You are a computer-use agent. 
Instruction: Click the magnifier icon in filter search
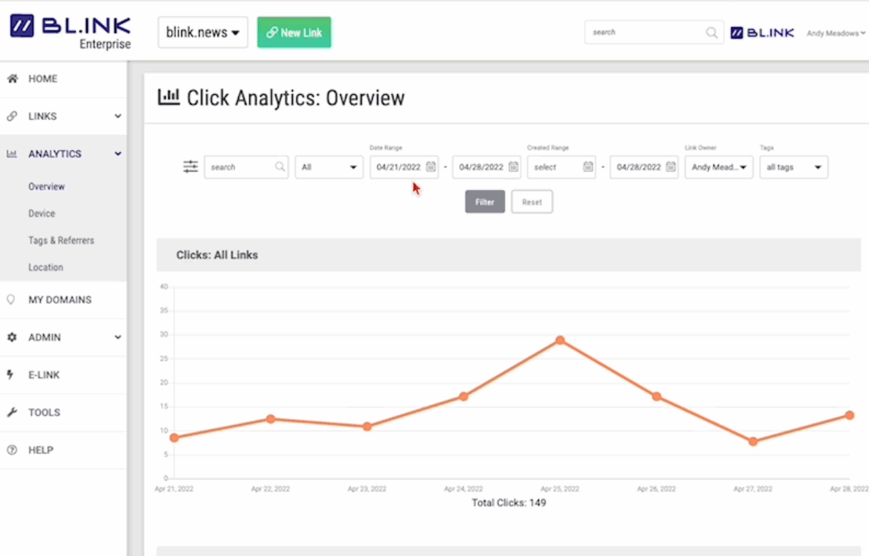(280, 167)
